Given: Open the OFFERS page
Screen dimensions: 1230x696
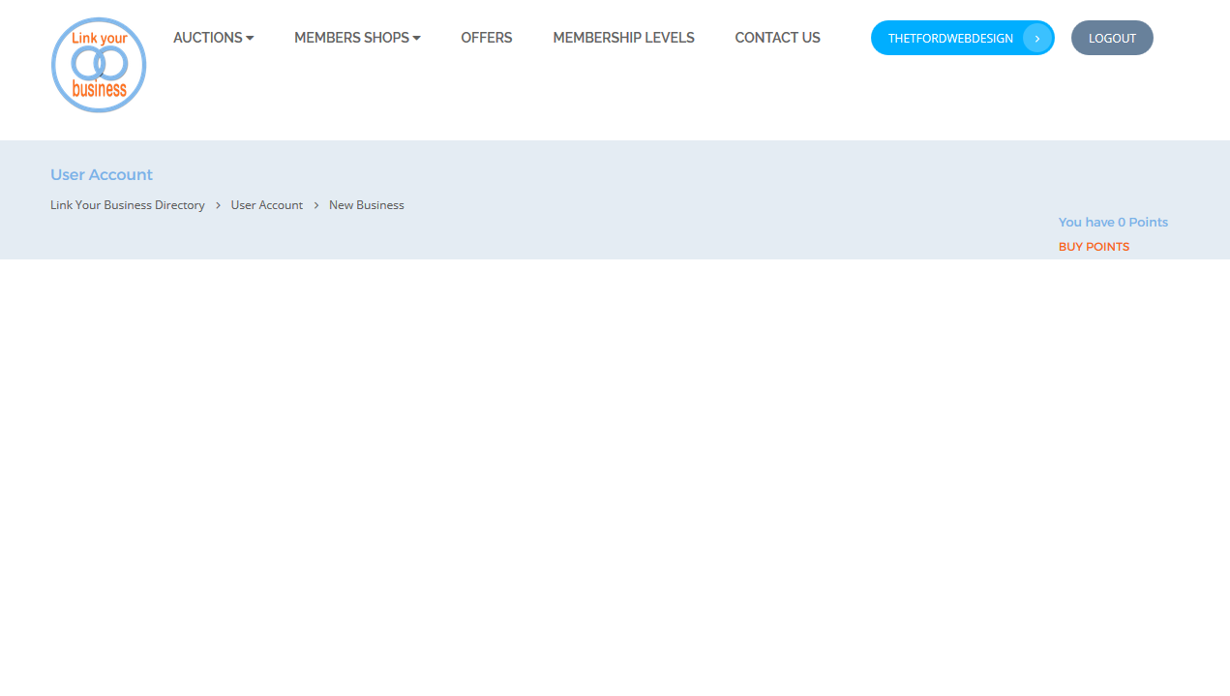Looking at the screenshot, I should (x=486, y=38).
